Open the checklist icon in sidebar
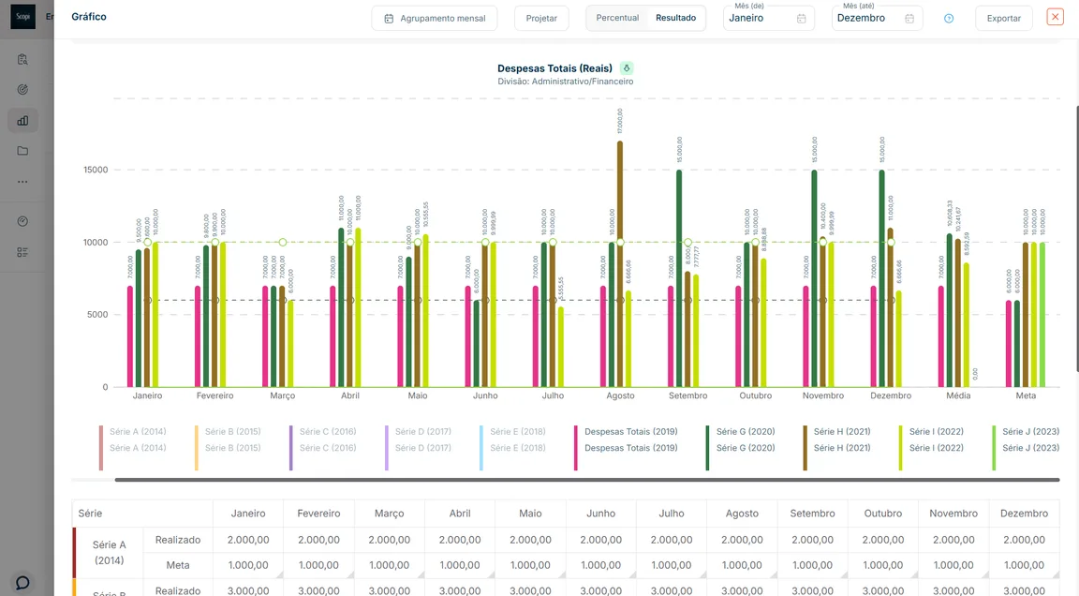 (22, 253)
